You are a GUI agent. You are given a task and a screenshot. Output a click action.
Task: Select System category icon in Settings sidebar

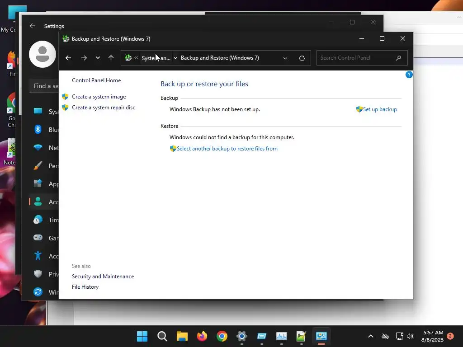38,111
